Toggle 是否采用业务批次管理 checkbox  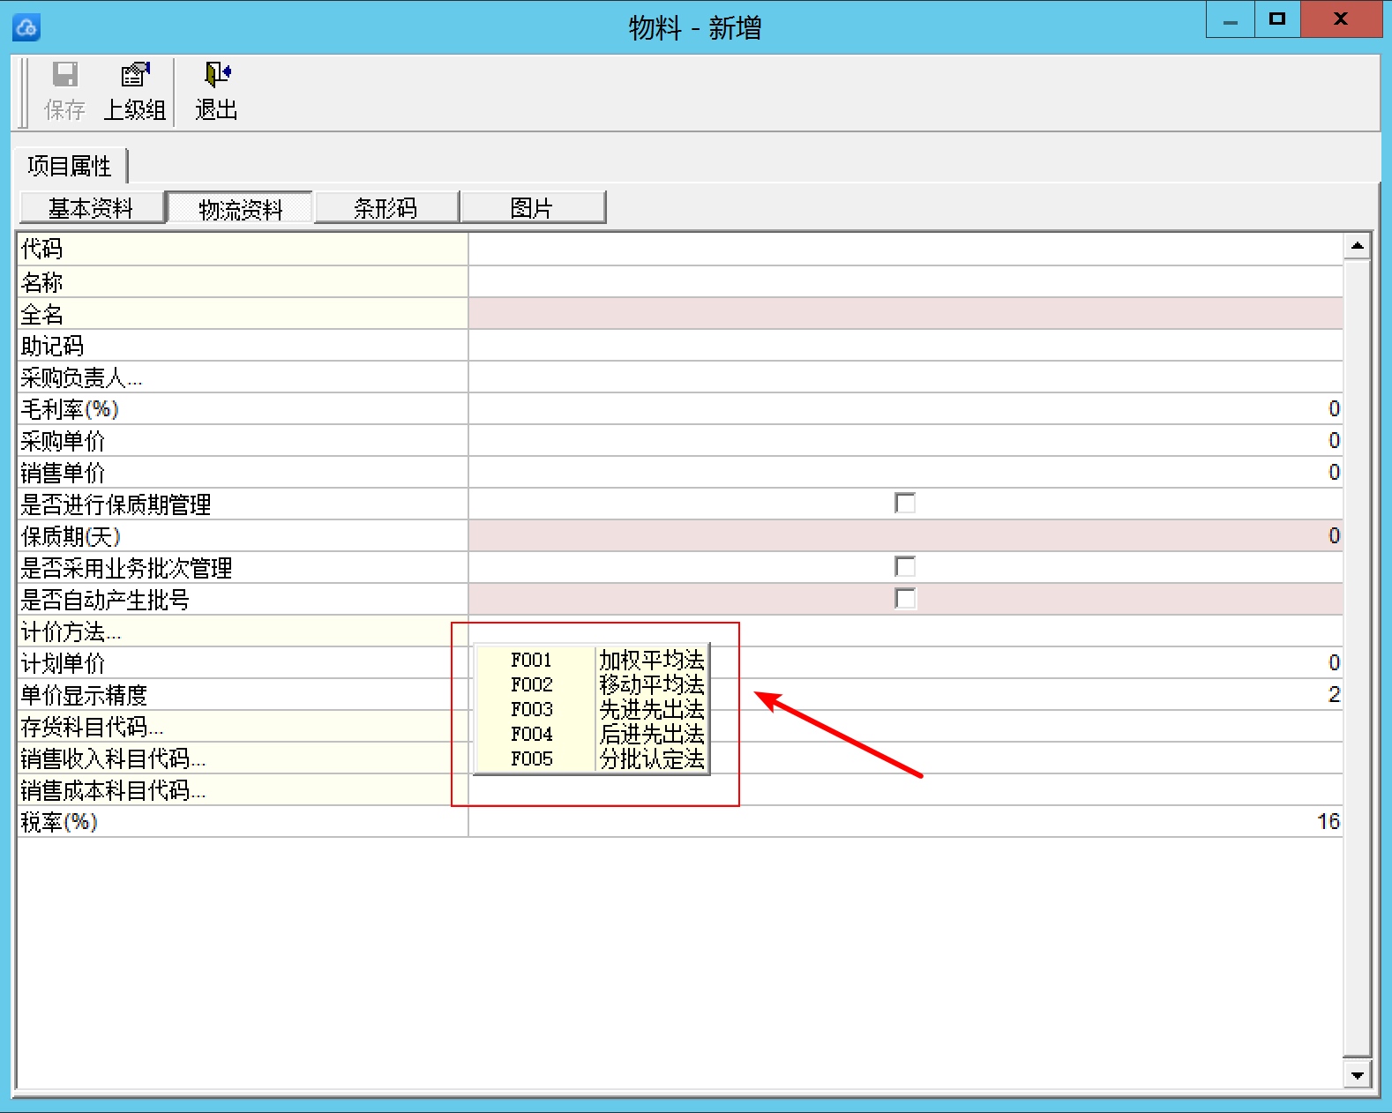(x=905, y=566)
